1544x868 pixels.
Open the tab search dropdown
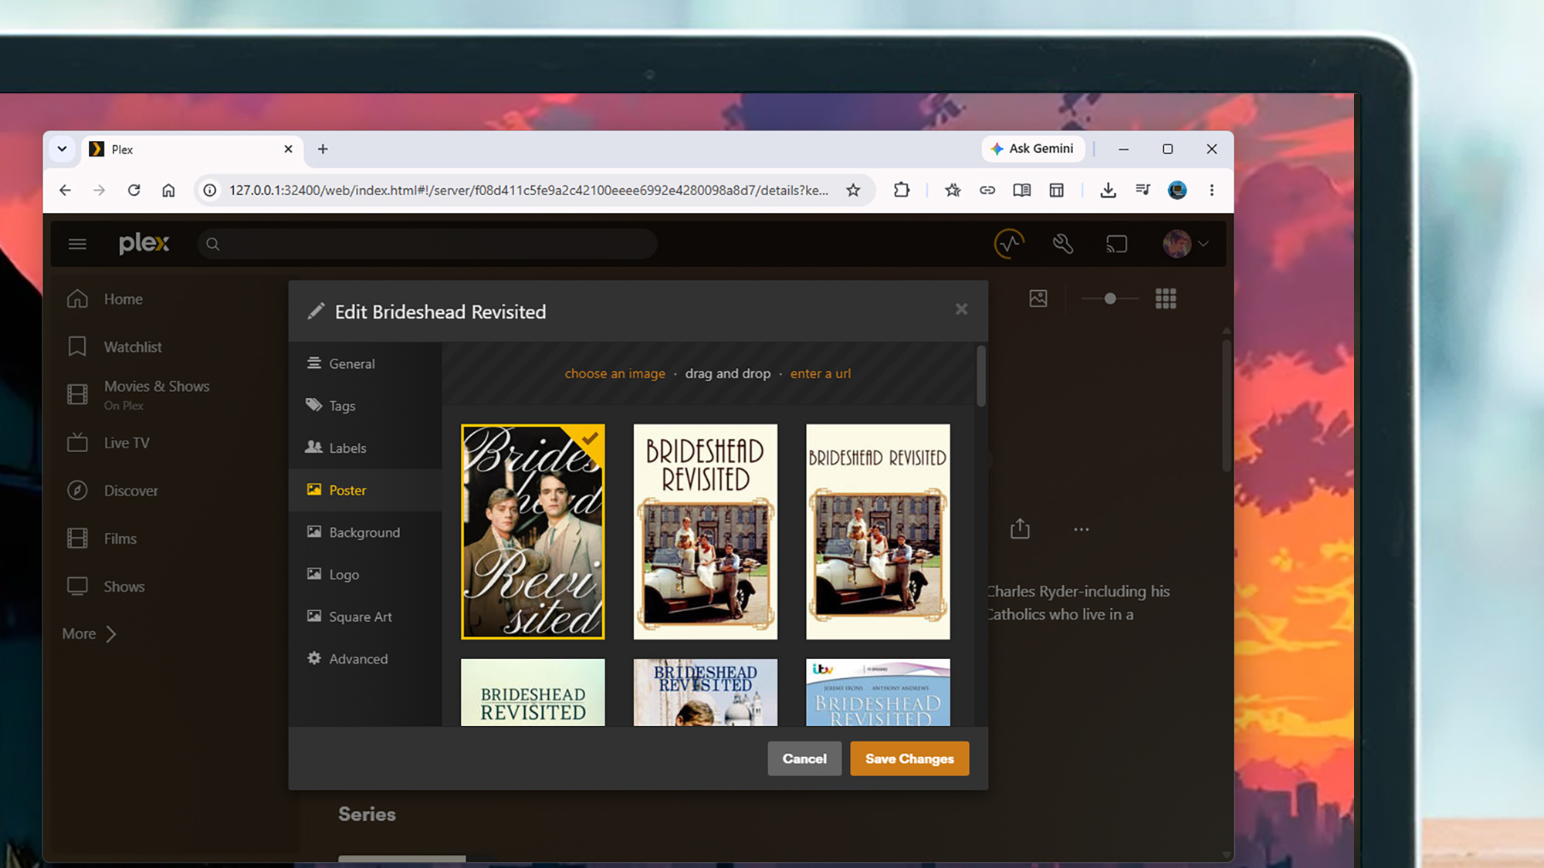pos(63,149)
